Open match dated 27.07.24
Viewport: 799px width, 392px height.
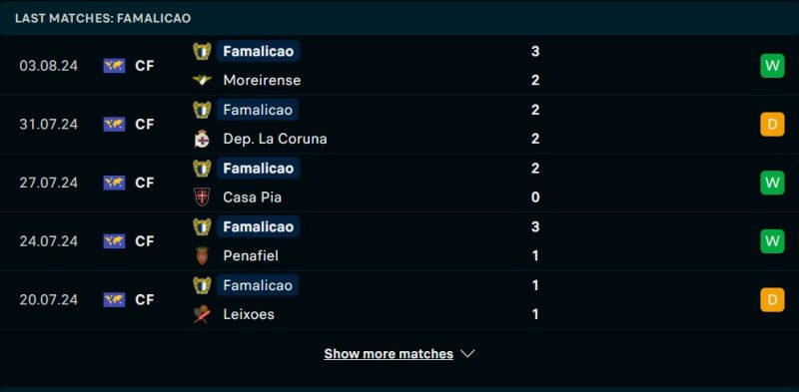tap(399, 183)
